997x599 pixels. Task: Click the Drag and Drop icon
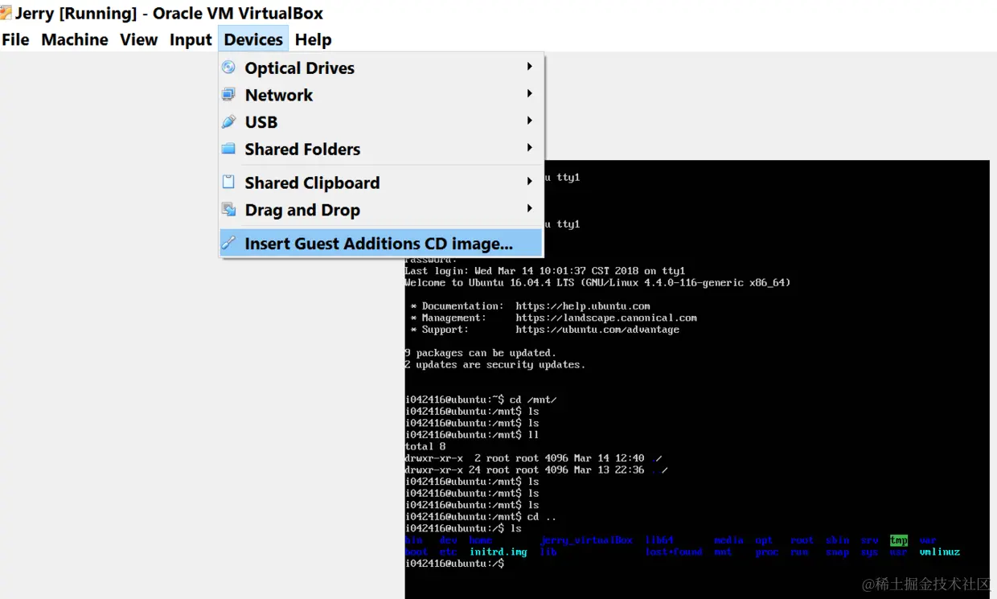tap(229, 210)
